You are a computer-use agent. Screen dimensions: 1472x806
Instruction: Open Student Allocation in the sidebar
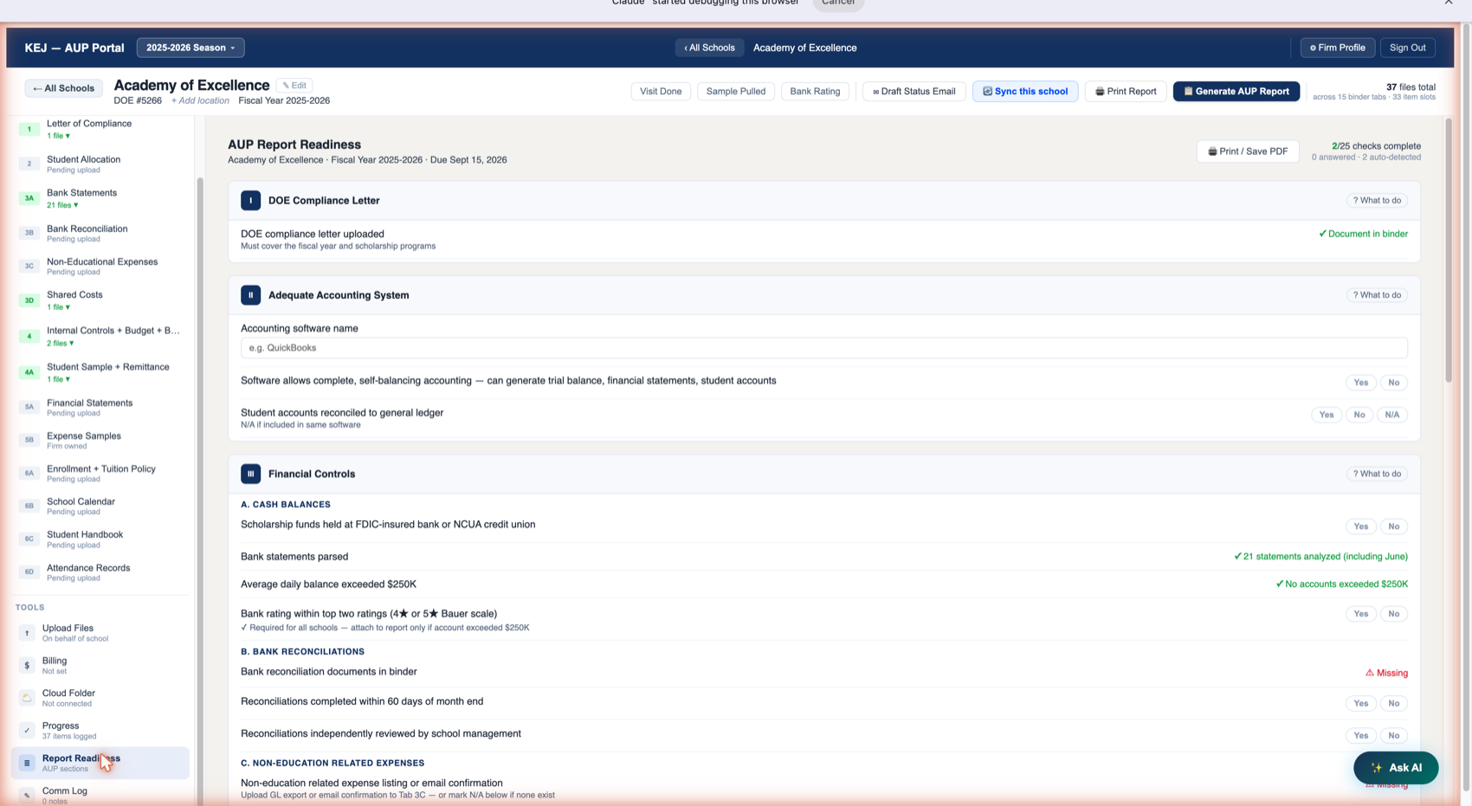(102, 164)
